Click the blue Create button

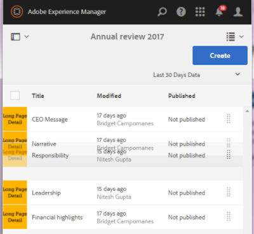[220, 55]
